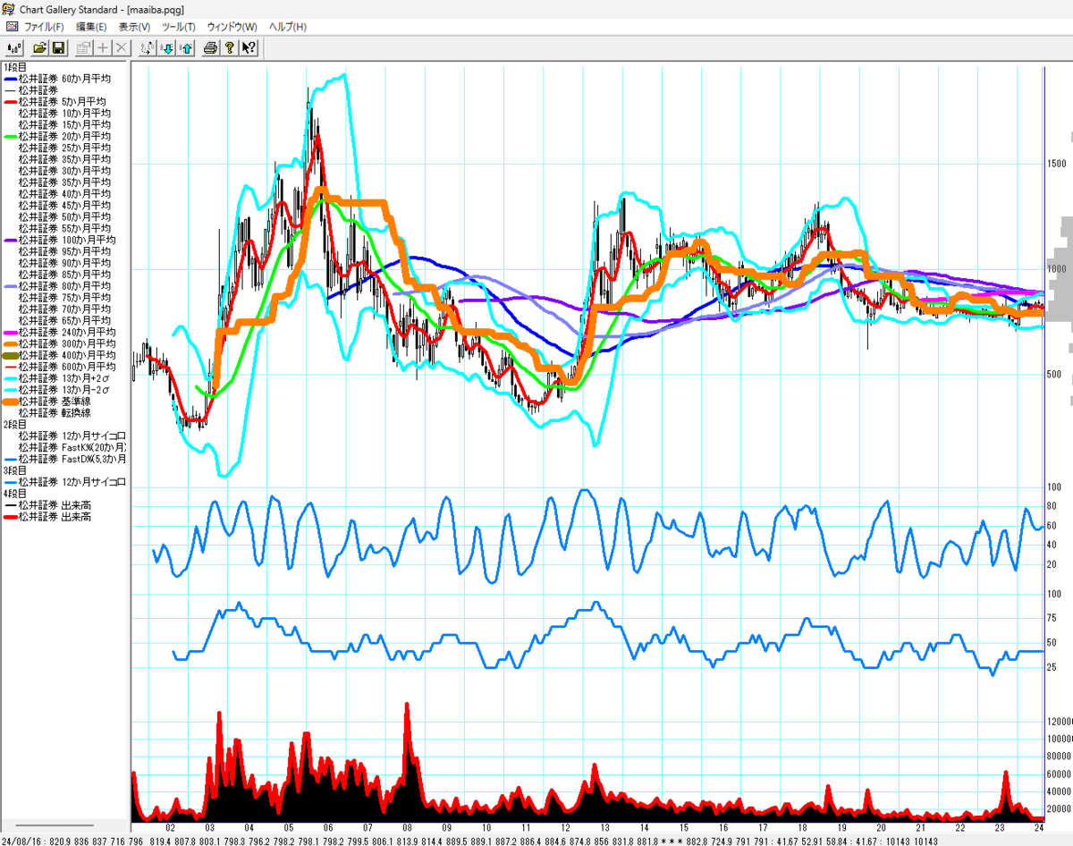Screen dimensions: 1073x846
Task: Select the 松井証券 95か月平均 legend row
Action: 64,251
